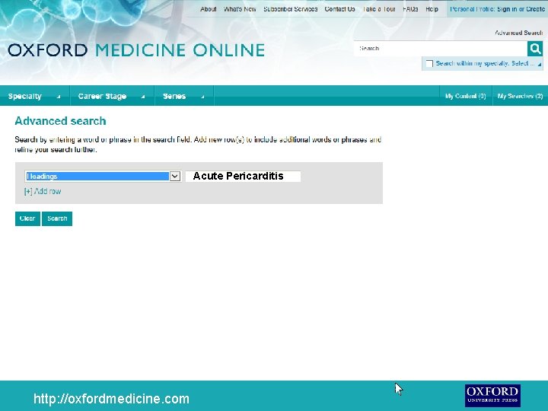The width and height of the screenshot is (548, 411).
Task: Click the magnifying glass search icon
Action: [x=535, y=49]
